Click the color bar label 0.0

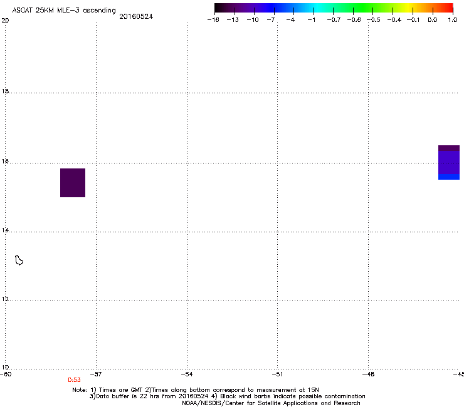[x=433, y=20]
